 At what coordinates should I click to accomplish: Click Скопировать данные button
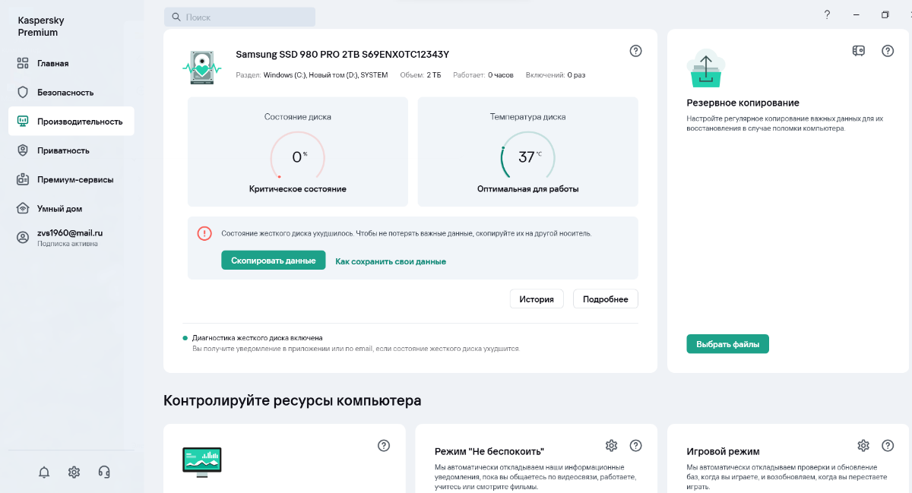(x=274, y=261)
